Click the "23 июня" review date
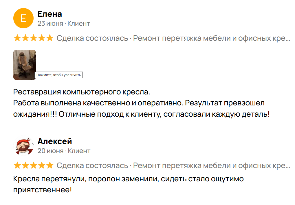 (x=50, y=23)
